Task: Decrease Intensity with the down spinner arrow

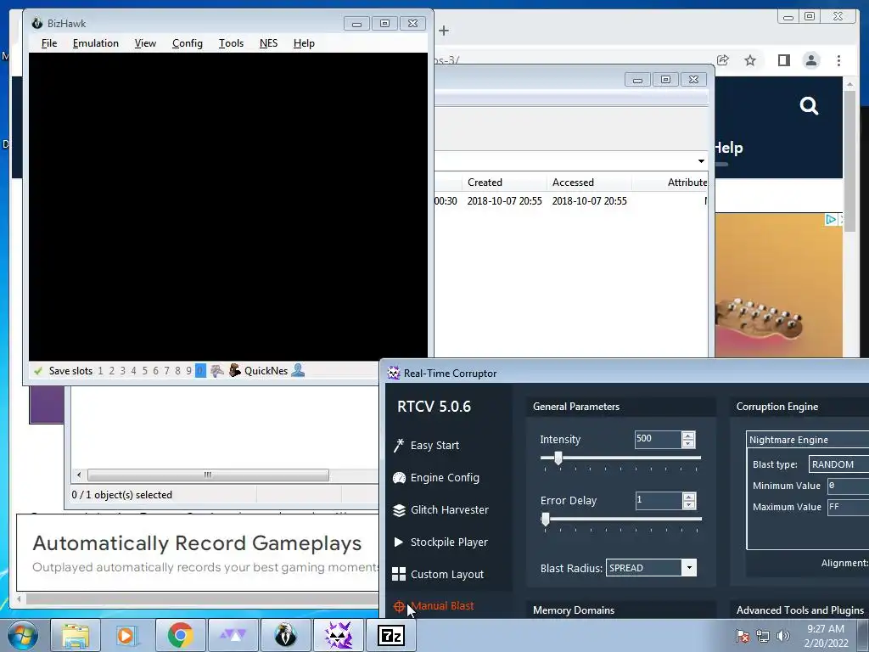Action: (687, 443)
